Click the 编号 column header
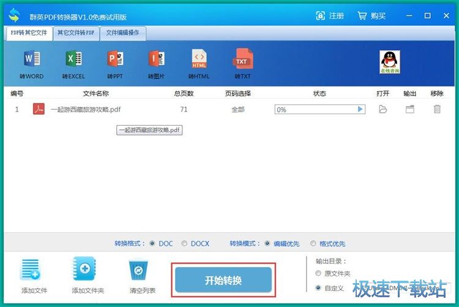 [17, 94]
